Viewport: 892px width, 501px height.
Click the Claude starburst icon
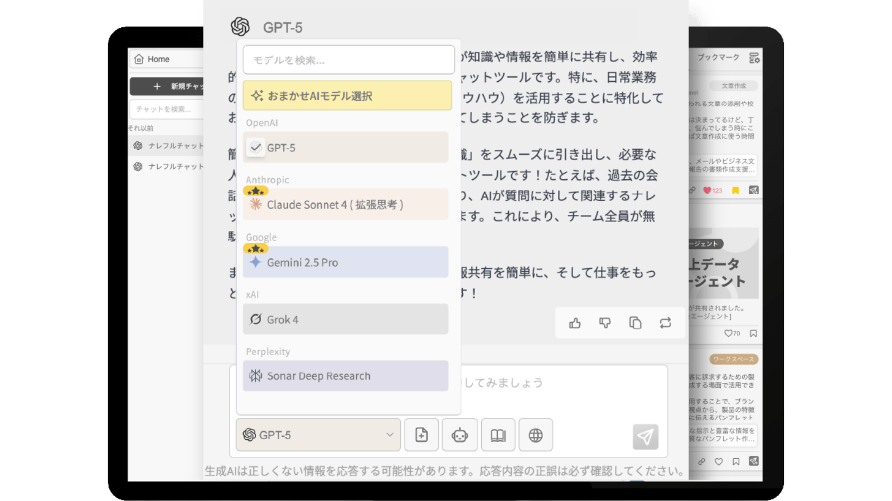click(256, 204)
